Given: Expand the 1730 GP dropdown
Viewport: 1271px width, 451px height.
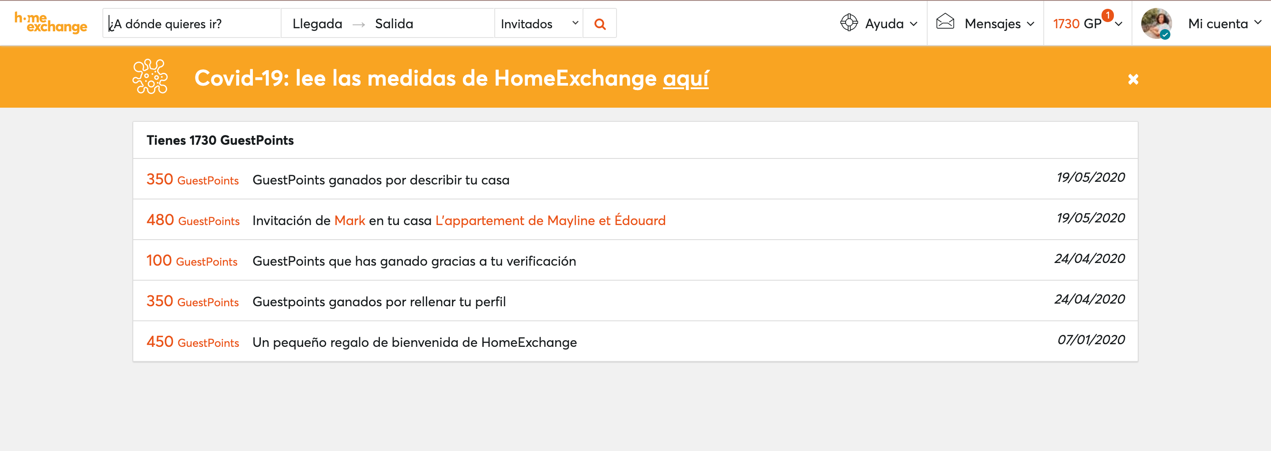Looking at the screenshot, I should click(1119, 24).
